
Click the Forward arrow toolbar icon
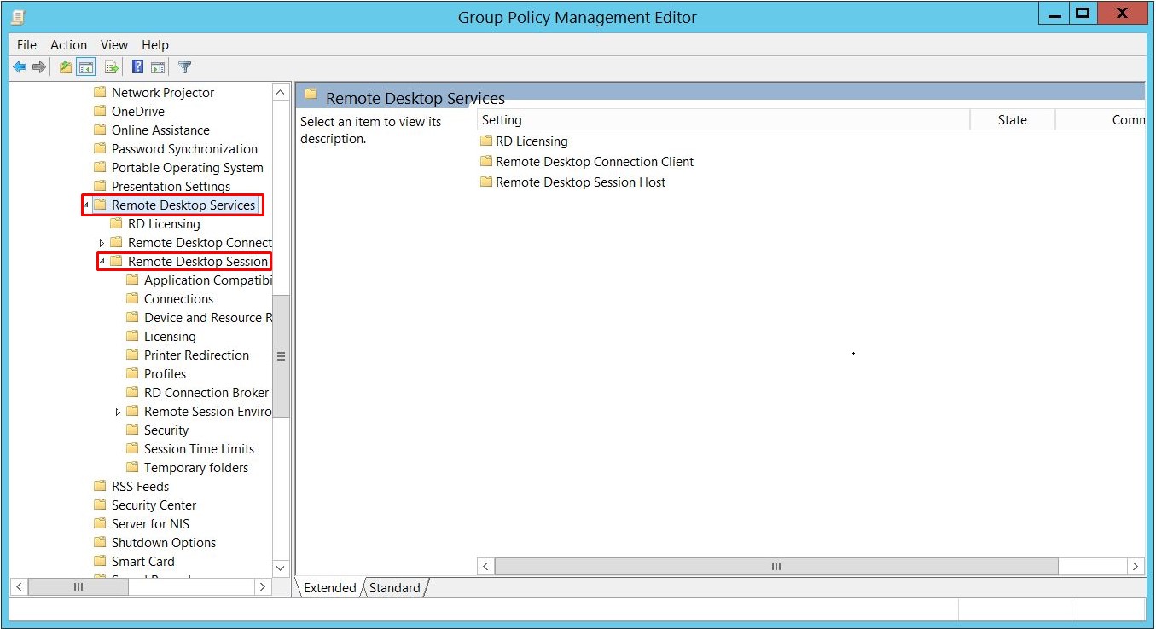[38, 67]
